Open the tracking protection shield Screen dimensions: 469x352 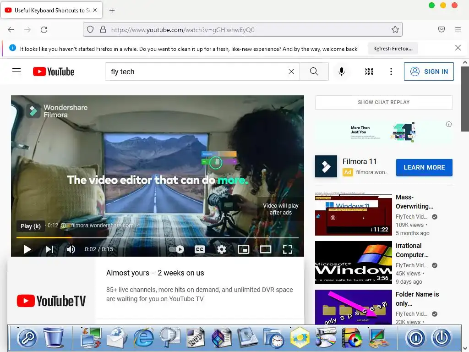coord(90,29)
